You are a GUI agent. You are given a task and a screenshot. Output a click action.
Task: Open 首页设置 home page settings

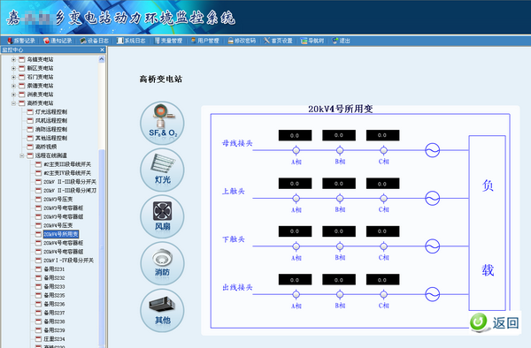coord(279,41)
